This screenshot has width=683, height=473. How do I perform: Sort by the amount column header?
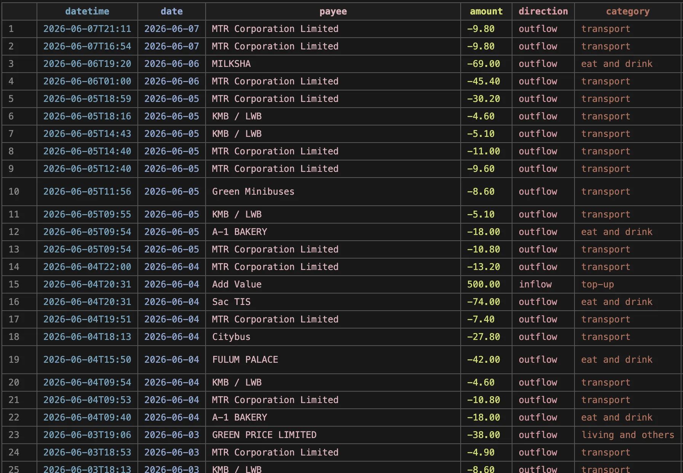(486, 11)
